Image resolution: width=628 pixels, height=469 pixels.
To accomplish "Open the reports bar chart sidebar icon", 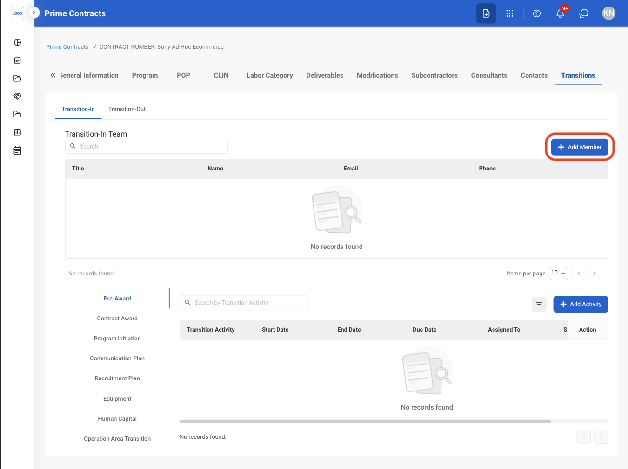I will click(18, 132).
